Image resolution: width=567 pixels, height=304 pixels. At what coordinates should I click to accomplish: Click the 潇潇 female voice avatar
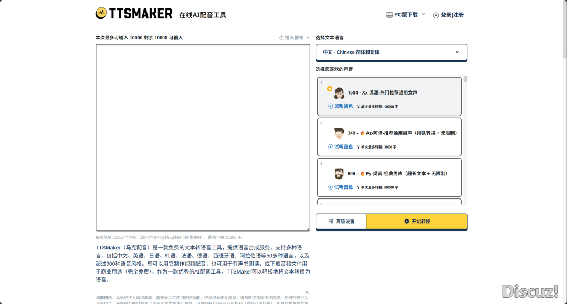pos(339,93)
